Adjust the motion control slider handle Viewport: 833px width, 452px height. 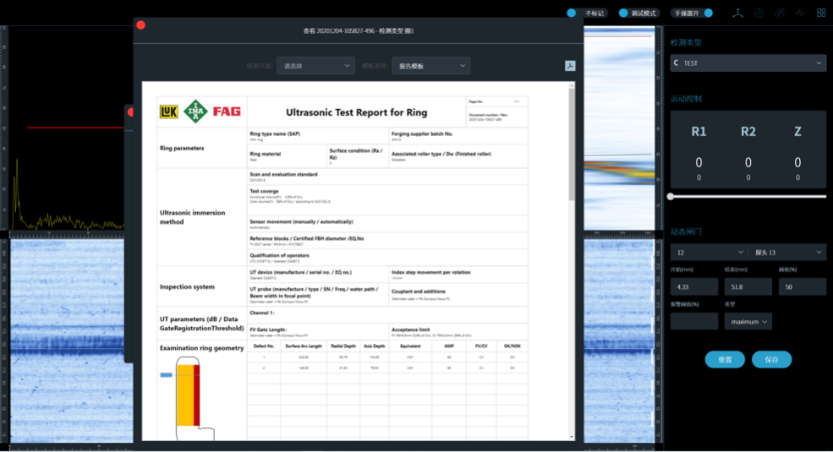point(671,196)
